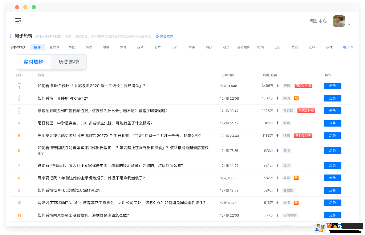Click the hamburger menu icon top-left

click(x=18, y=21)
